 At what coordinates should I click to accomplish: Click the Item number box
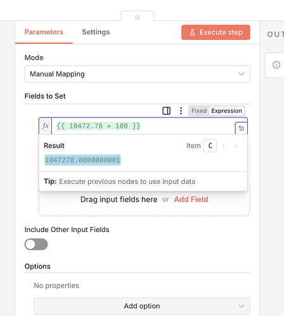pyautogui.click(x=210, y=146)
